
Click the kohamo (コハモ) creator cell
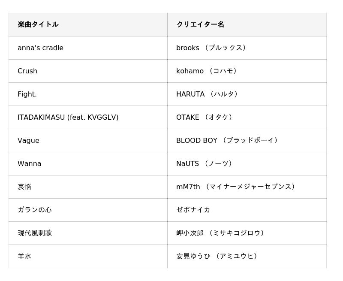208,71
